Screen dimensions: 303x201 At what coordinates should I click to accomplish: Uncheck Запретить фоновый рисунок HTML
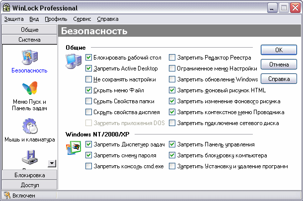pos(172,90)
